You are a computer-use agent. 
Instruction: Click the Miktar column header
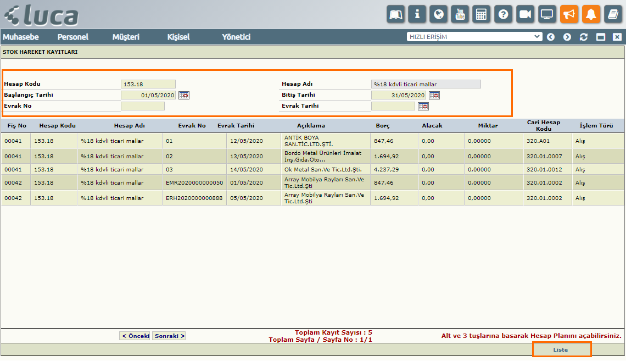tap(488, 126)
